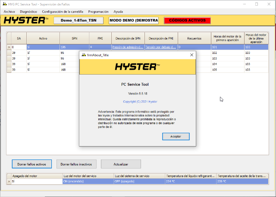Select the first row's arrow indicator
This screenshot has height=197, width=276.
click(x=9, y=47)
